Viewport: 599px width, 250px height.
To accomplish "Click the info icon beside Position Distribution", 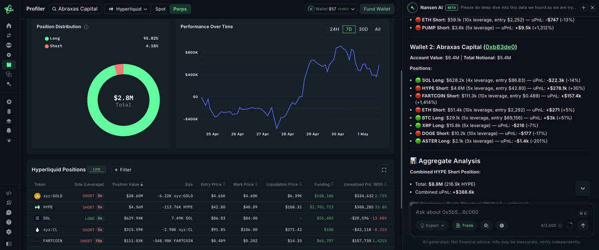I will [86, 27].
